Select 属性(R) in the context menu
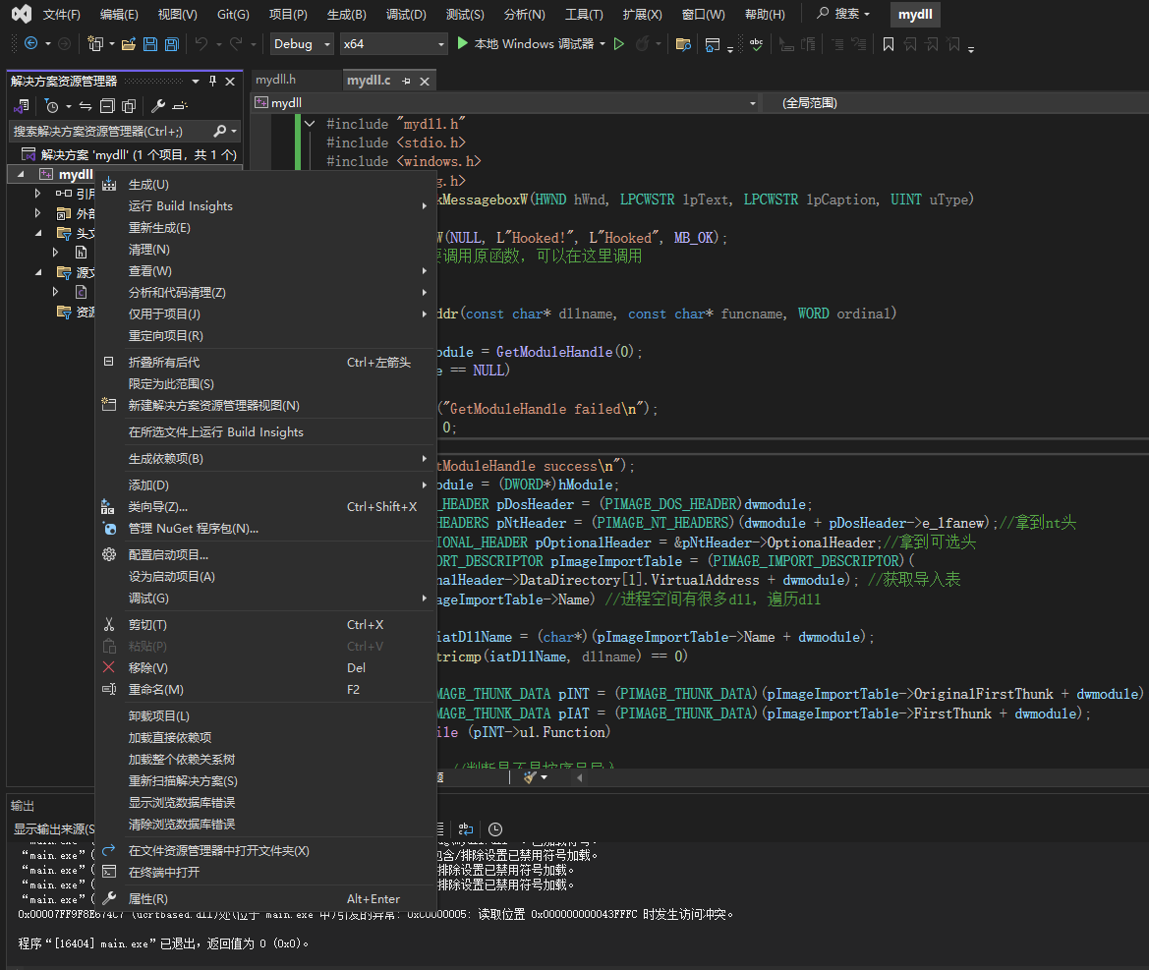 [148, 898]
